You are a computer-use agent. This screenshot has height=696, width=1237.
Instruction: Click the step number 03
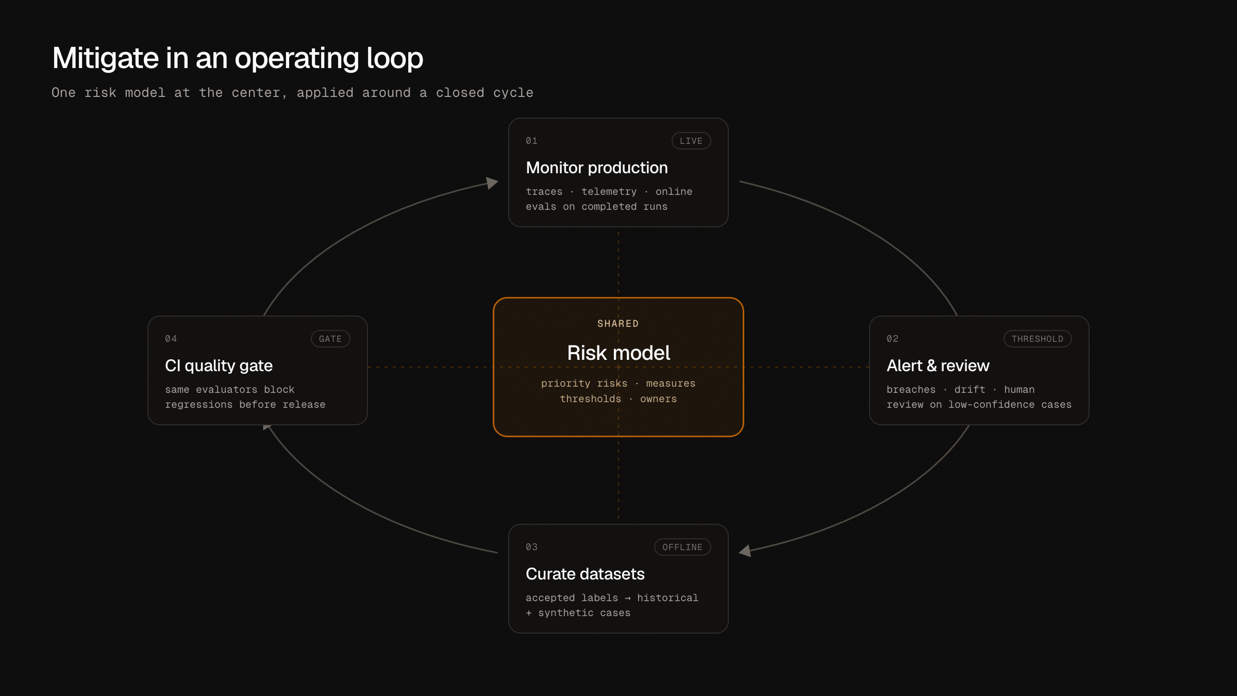click(531, 547)
